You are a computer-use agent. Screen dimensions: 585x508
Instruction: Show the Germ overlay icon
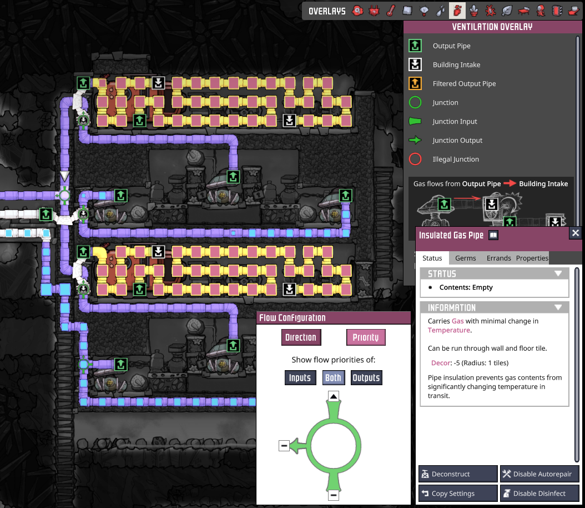[490, 11]
